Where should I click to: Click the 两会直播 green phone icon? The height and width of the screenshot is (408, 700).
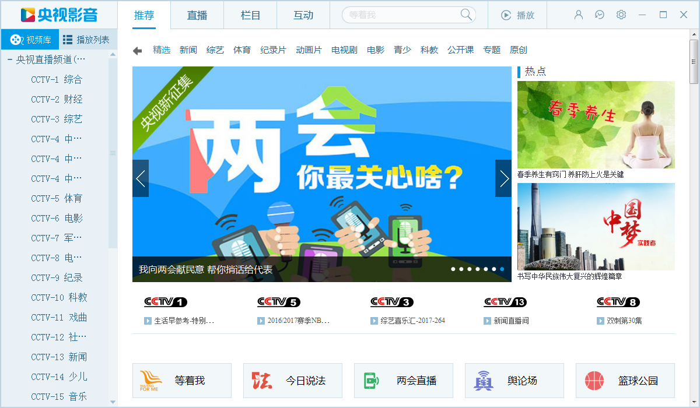371,381
